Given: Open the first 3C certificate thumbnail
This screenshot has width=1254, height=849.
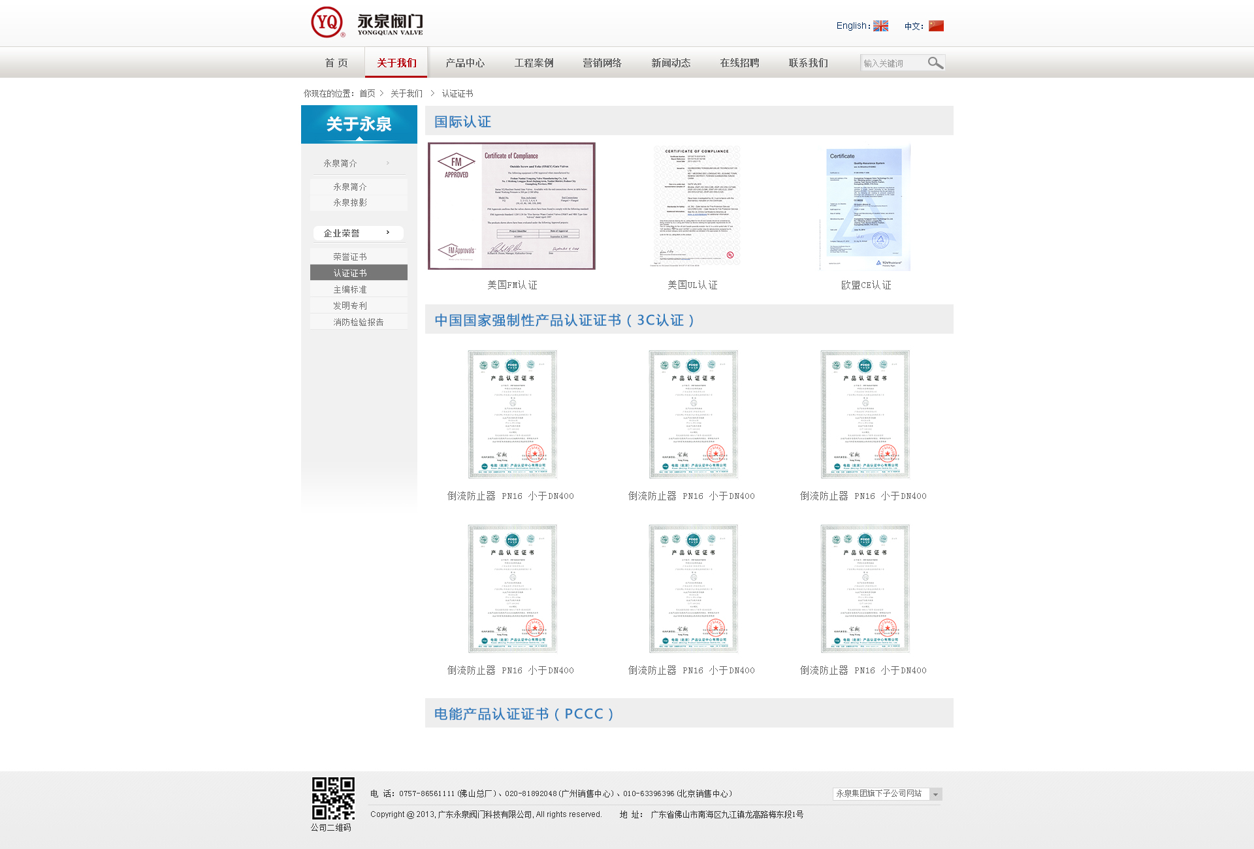Looking at the screenshot, I should 512,414.
